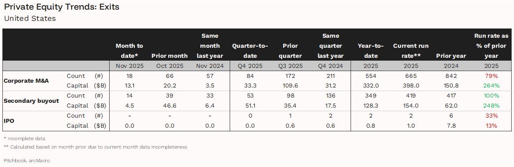Select the 13% IPO capital run rate cell
The image size is (514, 167).
(491, 126)
